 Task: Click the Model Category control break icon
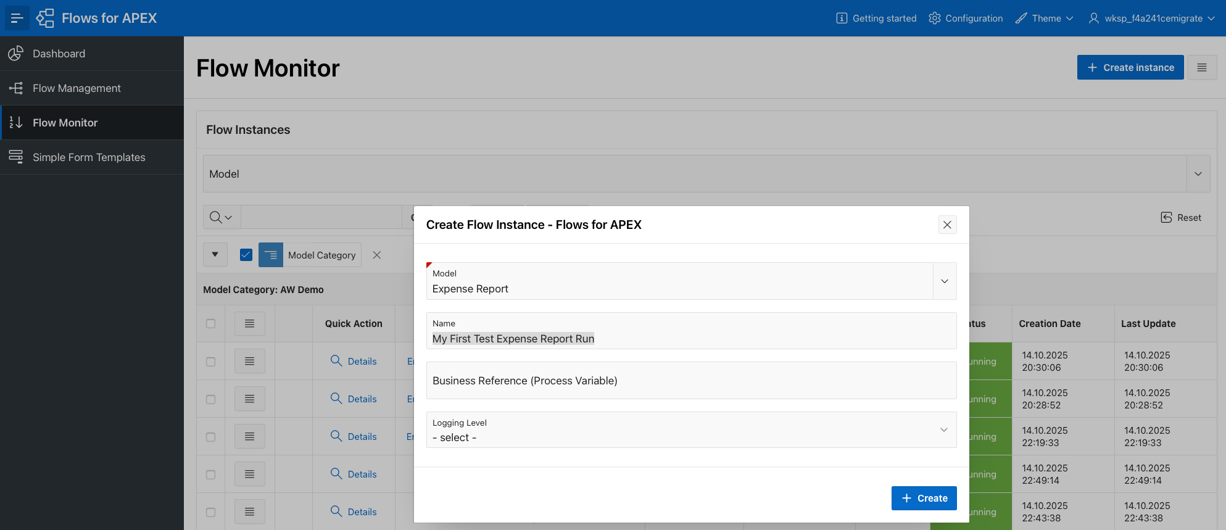[x=271, y=255]
